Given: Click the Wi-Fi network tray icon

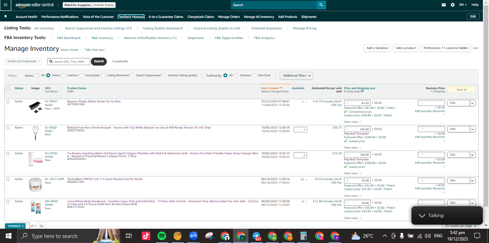Looking at the screenshot, I should coord(419,236).
